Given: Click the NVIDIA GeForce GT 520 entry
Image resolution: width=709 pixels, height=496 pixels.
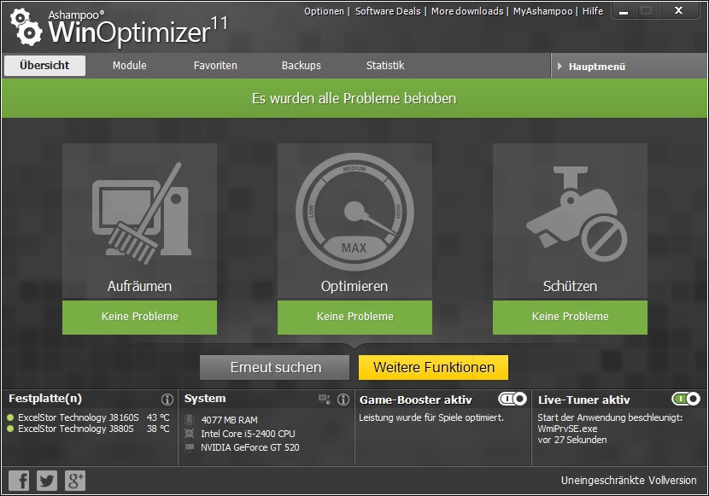Looking at the screenshot, I should [250, 447].
